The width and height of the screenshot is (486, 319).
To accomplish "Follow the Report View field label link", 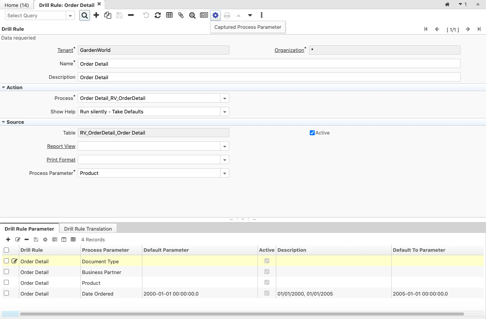I will coord(61,146).
